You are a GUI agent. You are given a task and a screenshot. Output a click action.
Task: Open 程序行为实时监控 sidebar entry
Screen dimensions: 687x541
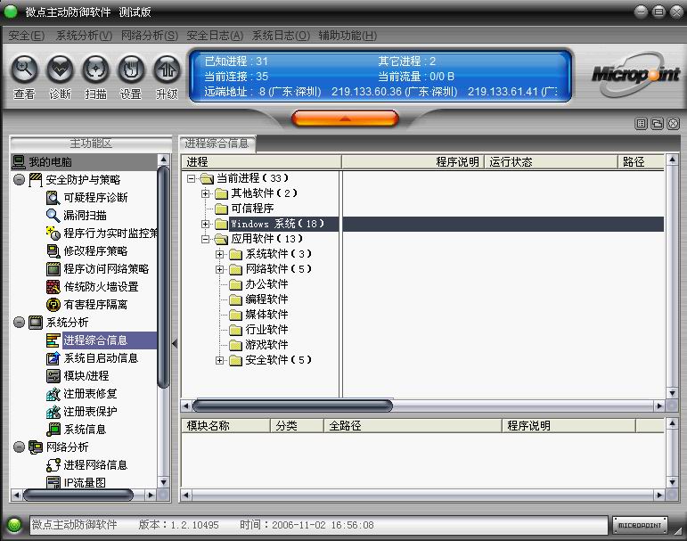102,234
